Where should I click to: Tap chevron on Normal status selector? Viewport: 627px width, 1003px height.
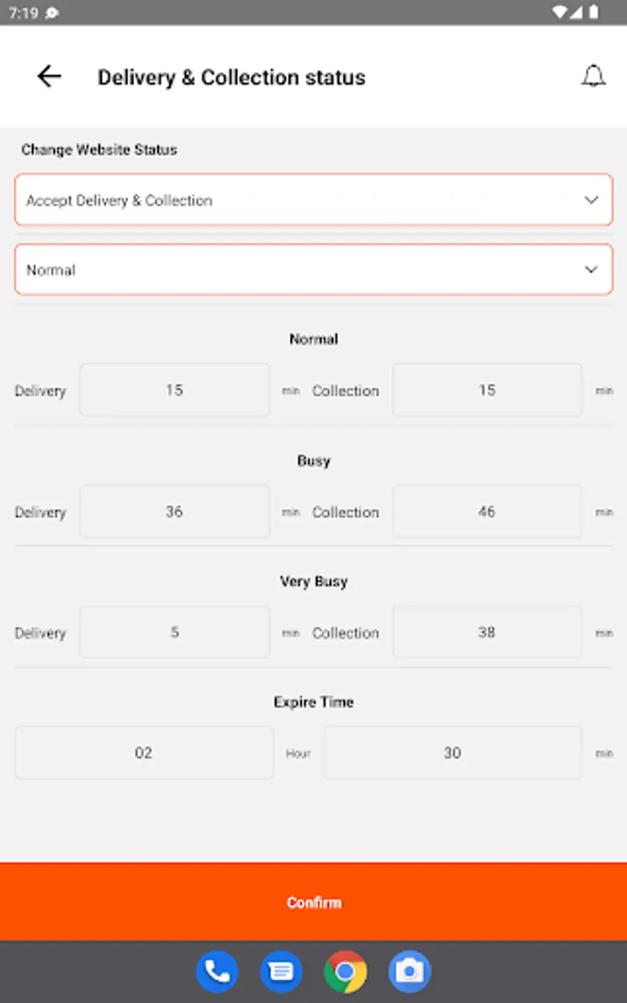591,270
